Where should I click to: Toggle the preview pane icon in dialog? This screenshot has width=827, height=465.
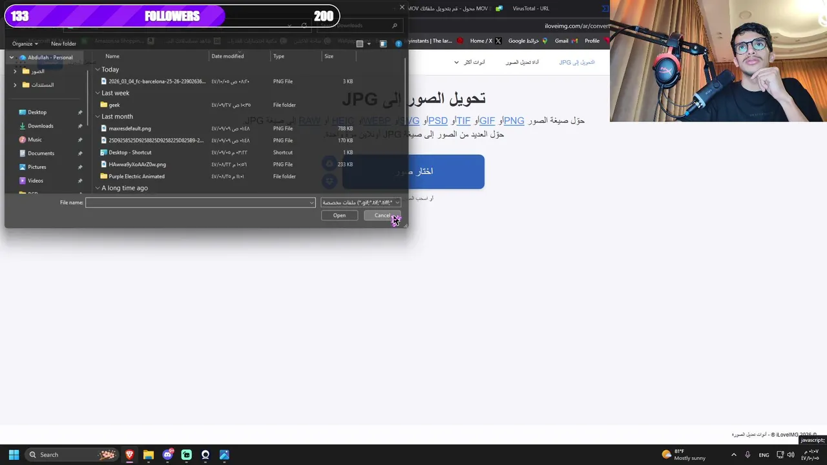383,44
